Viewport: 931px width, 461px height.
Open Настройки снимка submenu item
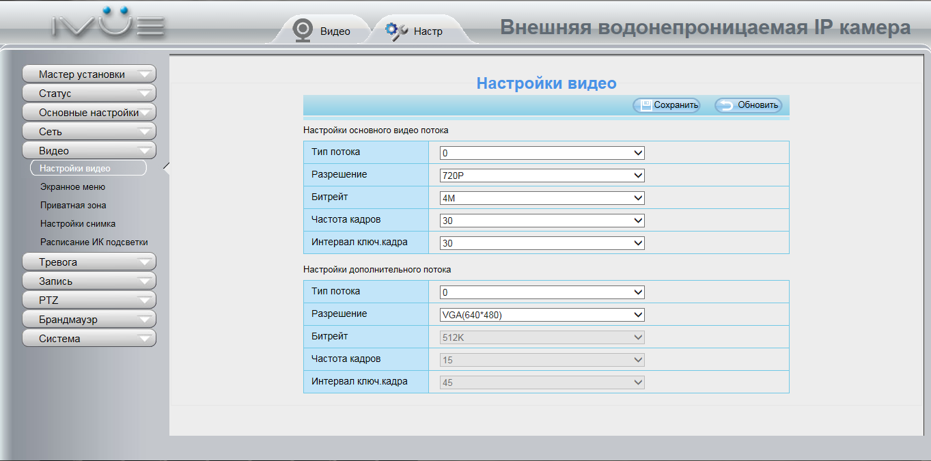click(x=78, y=223)
